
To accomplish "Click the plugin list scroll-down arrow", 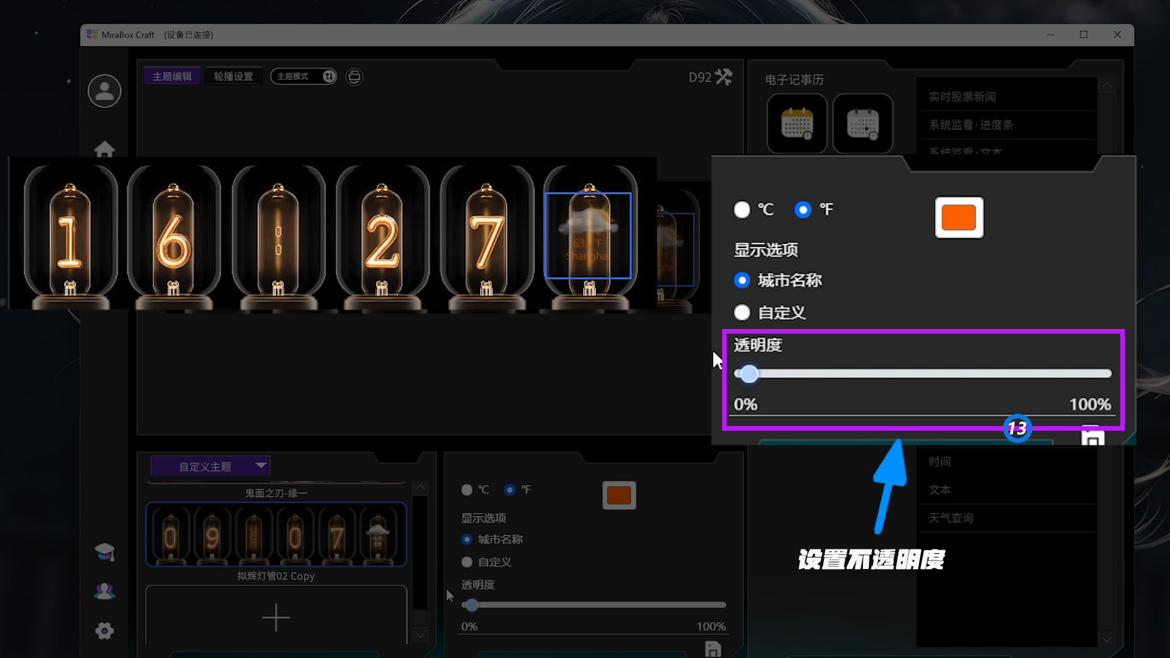I will click(1107, 639).
